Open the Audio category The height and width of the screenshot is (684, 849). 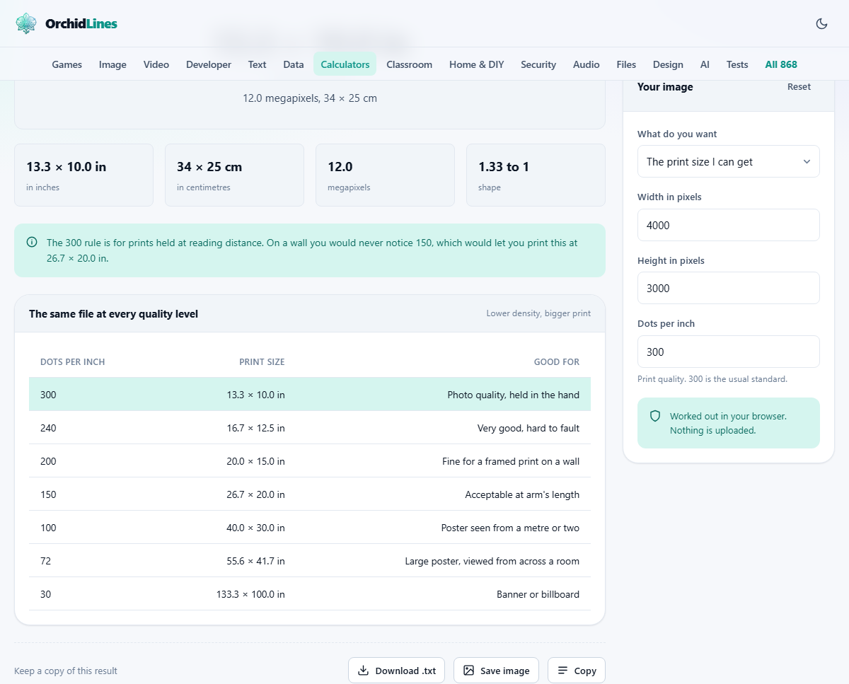pos(587,64)
